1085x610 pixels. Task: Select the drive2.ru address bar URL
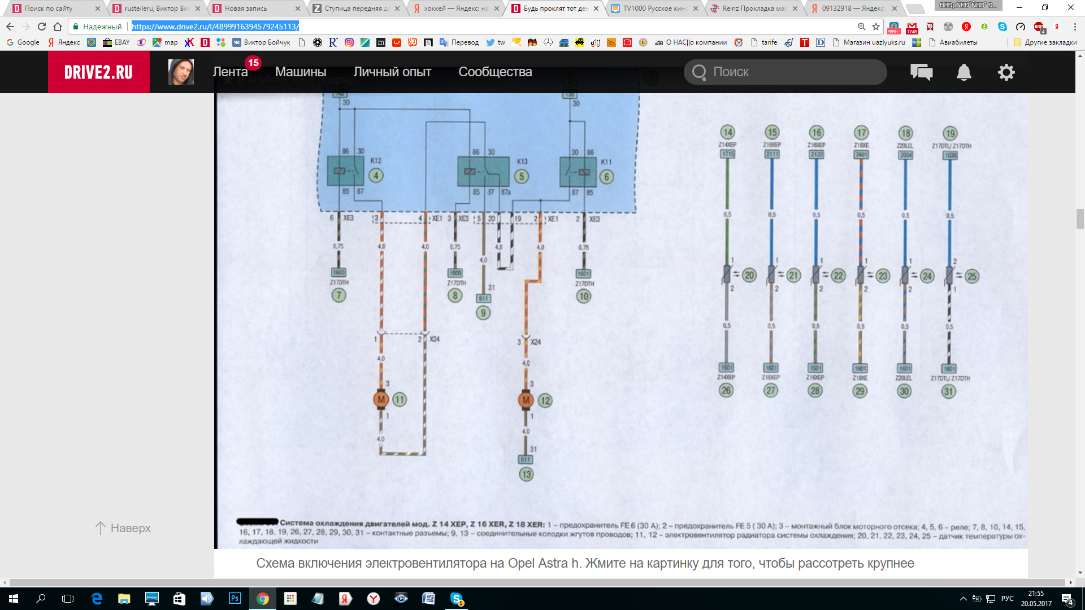(215, 27)
